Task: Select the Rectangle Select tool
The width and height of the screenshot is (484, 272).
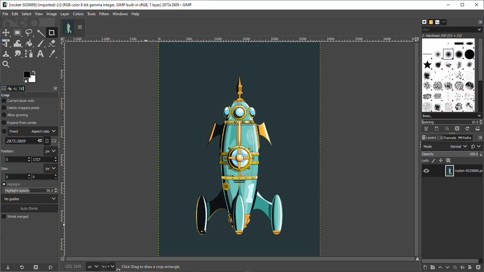Action: click(18, 33)
